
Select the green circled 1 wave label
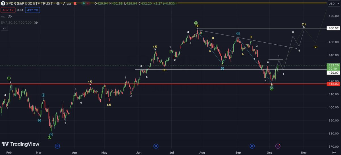point(9,78)
